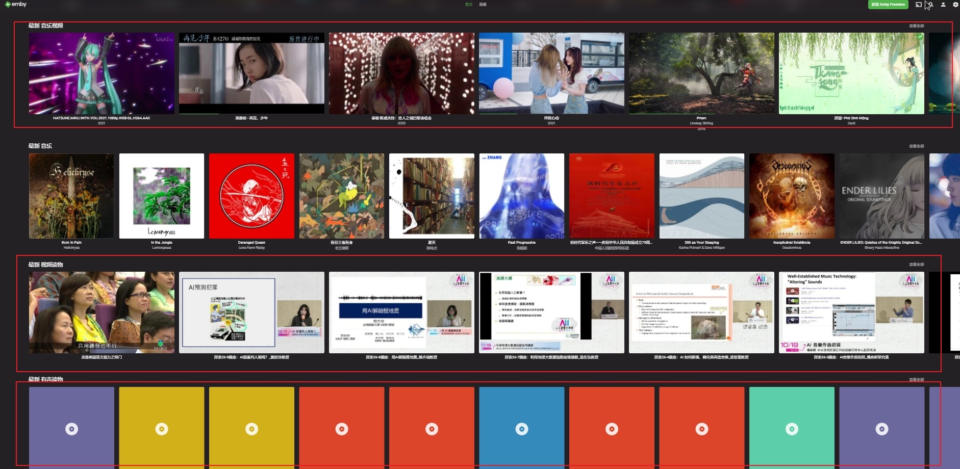Screen dimensions: 960x469
Task: Open the Hatsune Miku music video thumbnail
Action: pos(102,73)
